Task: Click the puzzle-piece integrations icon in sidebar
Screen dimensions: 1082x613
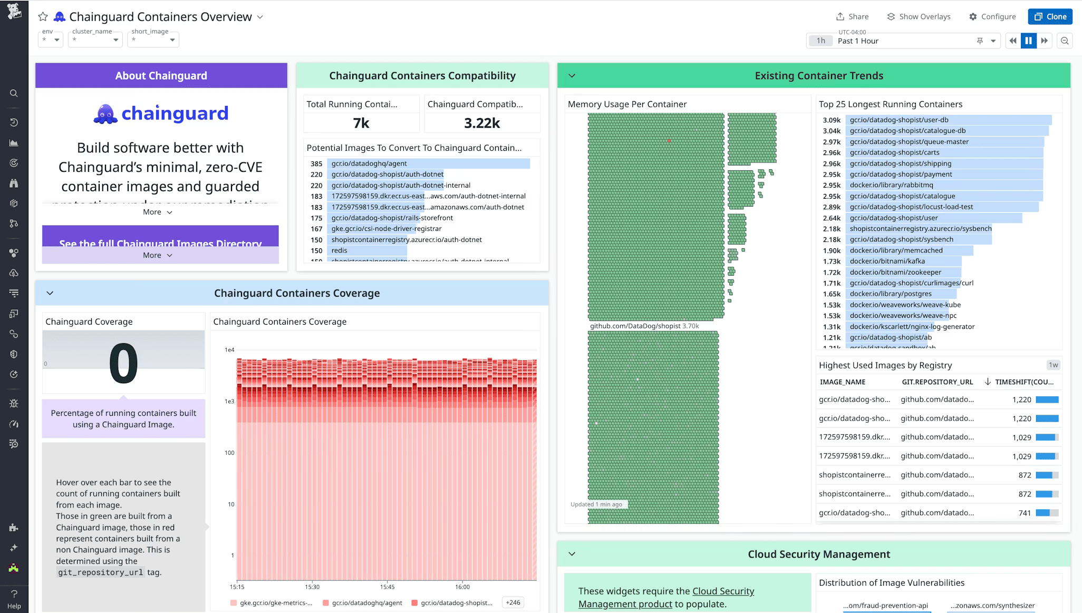Action: [14, 528]
